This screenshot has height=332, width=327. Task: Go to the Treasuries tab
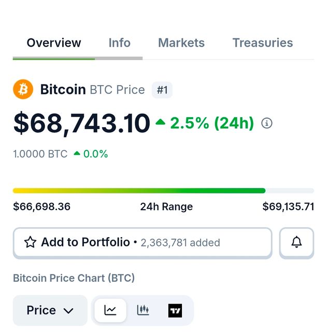tap(262, 43)
